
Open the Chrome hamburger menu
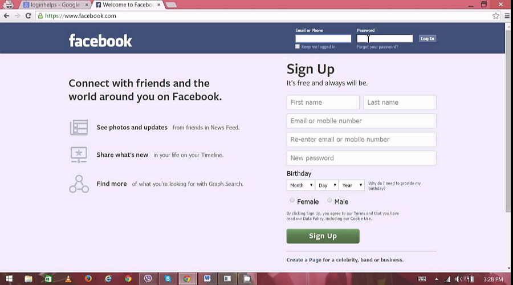[507, 16]
